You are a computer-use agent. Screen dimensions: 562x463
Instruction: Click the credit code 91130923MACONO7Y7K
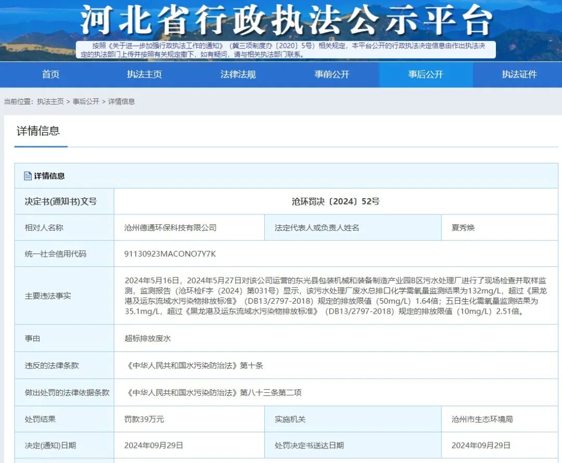170,254
